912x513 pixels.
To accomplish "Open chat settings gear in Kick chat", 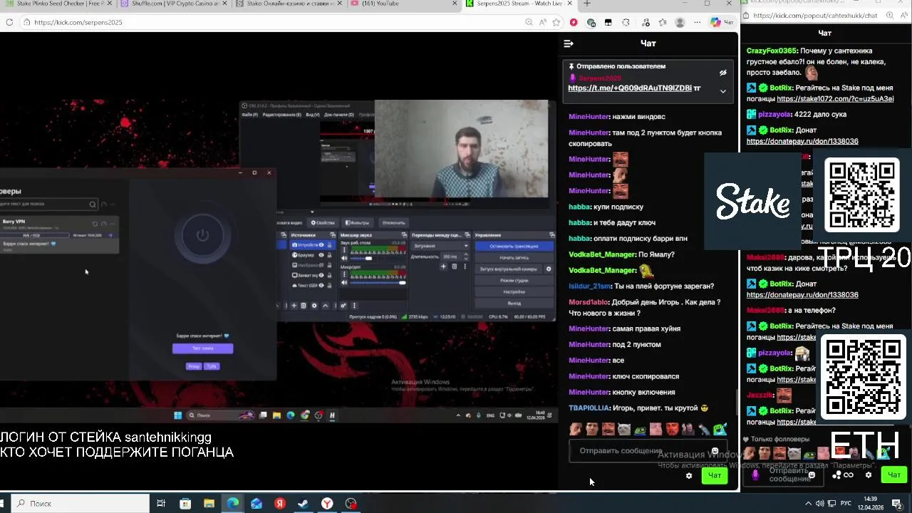I will [x=688, y=476].
